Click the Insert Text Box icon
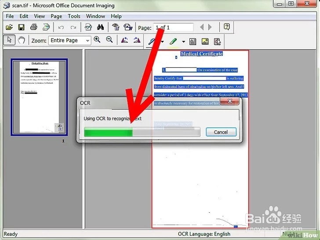This screenshot has width=320, height=240. pyautogui.click(x=193, y=41)
